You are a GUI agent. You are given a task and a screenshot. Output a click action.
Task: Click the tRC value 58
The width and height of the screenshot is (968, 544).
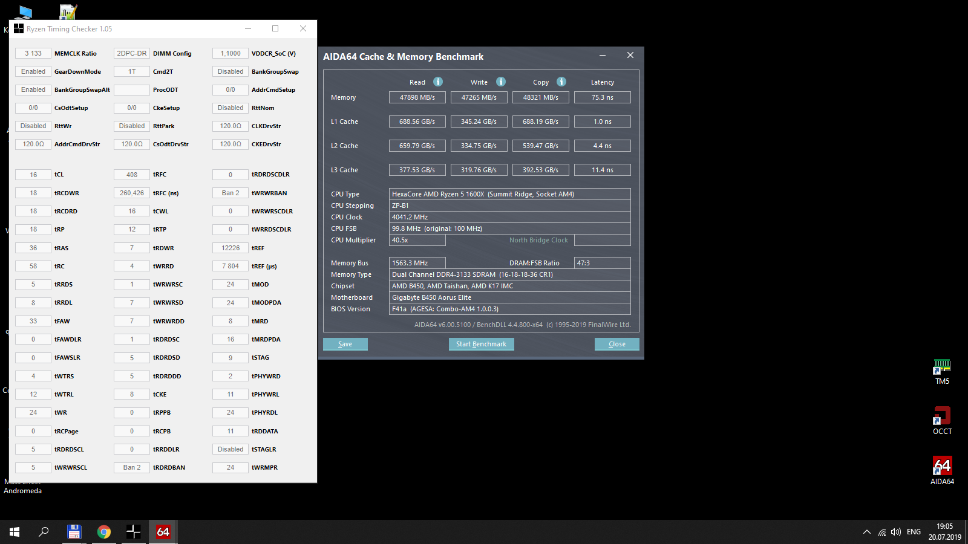(33, 266)
